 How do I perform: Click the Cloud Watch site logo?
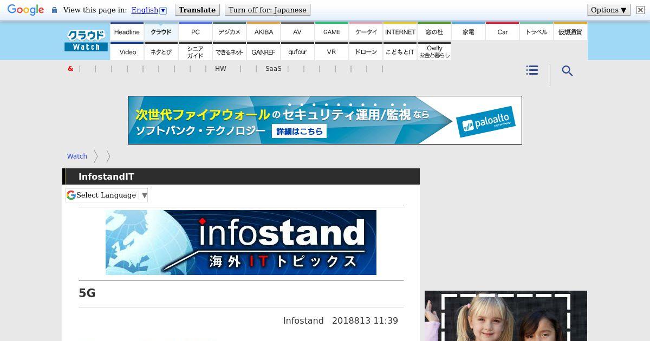[86, 41]
